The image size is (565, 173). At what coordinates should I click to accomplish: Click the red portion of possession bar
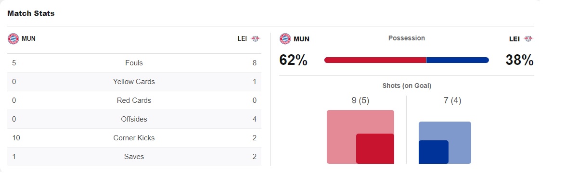pos(375,60)
